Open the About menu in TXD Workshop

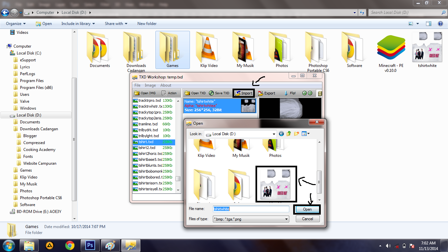(166, 85)
